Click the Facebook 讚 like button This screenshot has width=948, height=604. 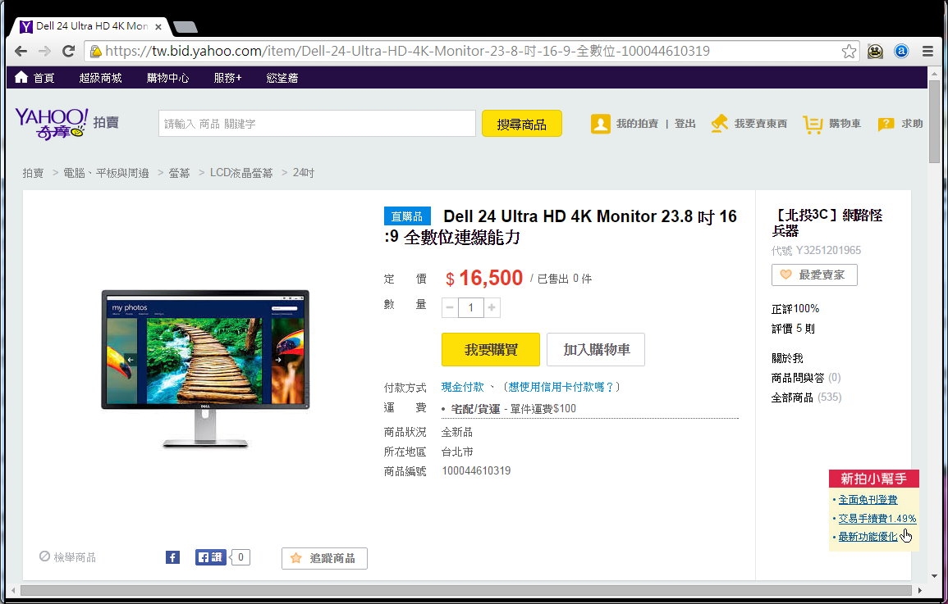(x=210, y=557)
